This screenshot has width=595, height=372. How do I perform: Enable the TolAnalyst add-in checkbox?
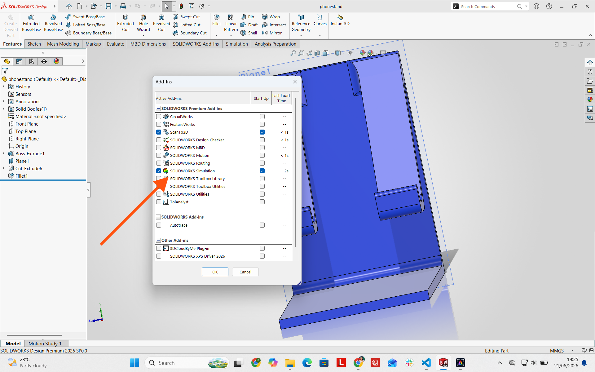click(x=159, y=202)
